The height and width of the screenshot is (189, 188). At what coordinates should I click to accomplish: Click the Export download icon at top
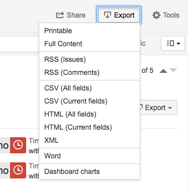(x=108, y=15)
